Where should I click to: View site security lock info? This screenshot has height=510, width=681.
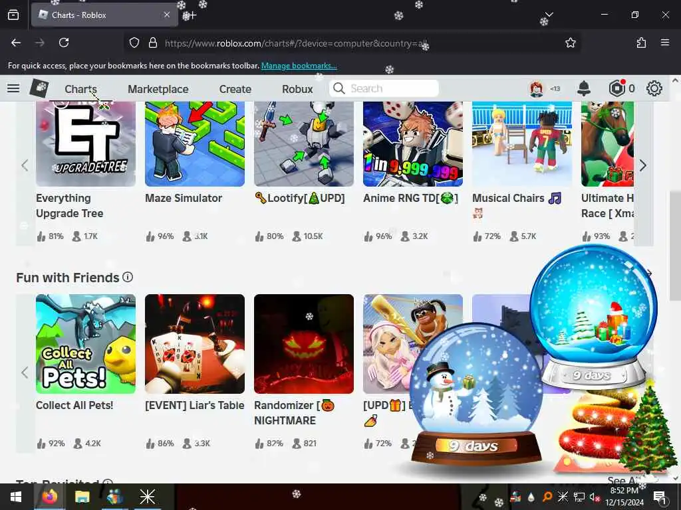pyautogui.click(x=152, y=42)
